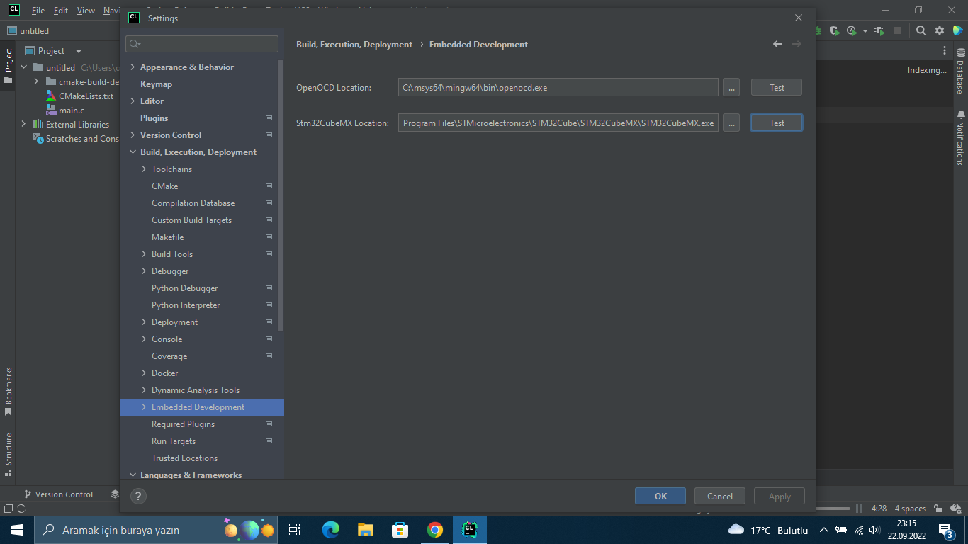Open the Bookmarks side tool window
968x544 pixels.
click(x=9, y=391)
